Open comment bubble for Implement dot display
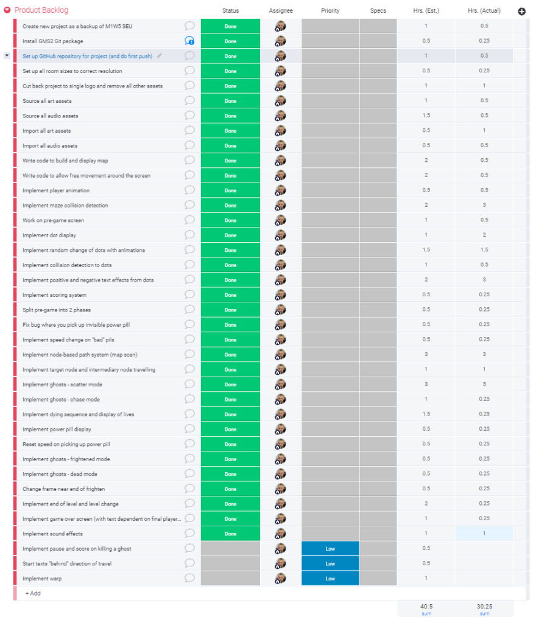This screenshot has width=533, height=623. 189,235
